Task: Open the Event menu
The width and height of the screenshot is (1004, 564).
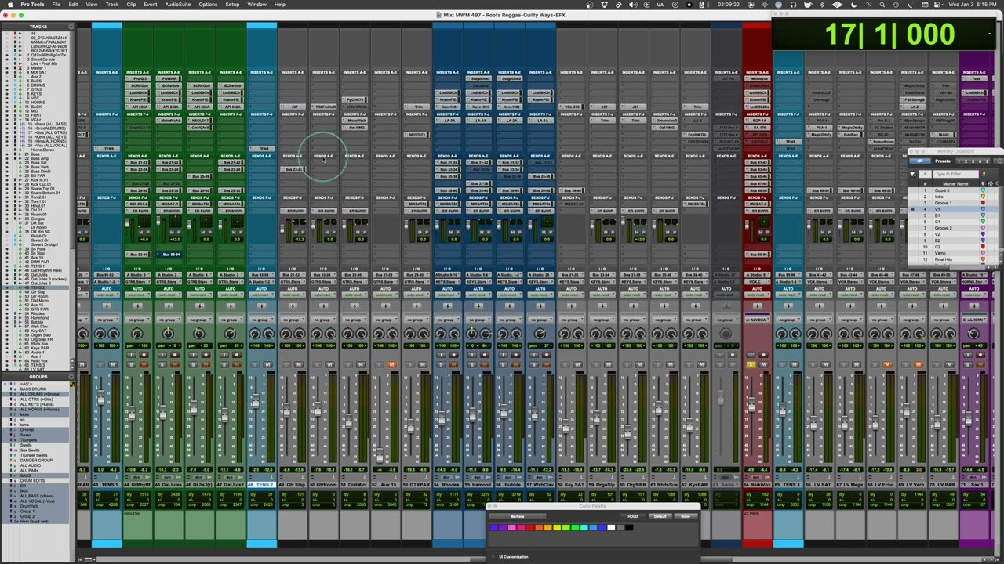Action: (150, 5)
